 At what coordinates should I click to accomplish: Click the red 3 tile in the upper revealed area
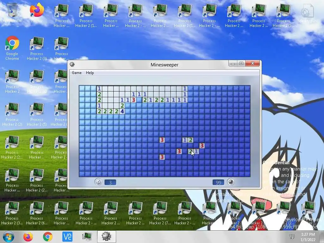tap(134, 100)
